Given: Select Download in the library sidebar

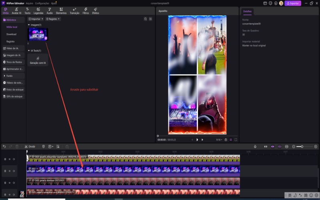Looking at the screenshot, I should tap(12, 34).
